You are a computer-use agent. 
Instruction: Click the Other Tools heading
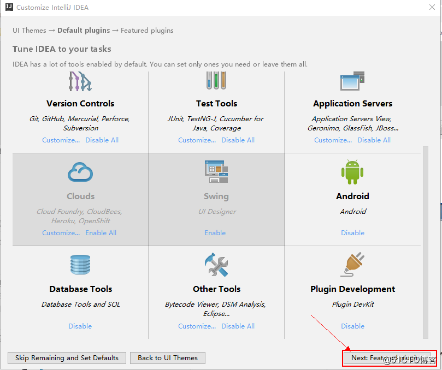(216, 289)
